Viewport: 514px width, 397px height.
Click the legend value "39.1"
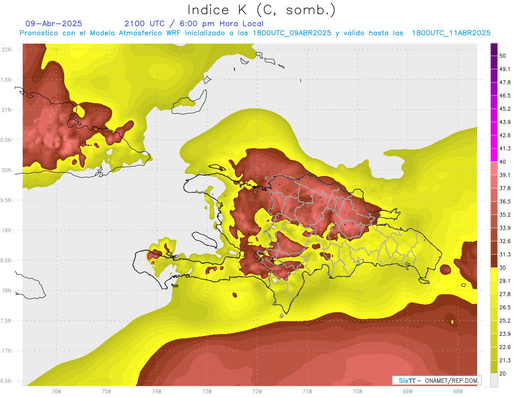[x=505, y=175]
